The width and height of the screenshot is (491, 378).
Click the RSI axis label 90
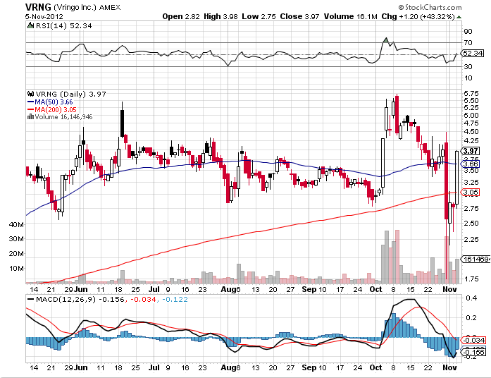point(468,31)
